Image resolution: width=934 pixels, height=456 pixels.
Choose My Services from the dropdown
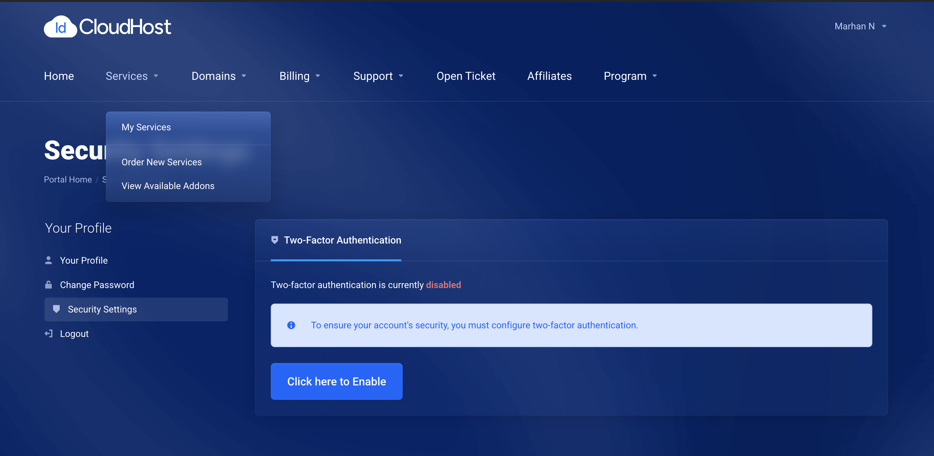[x=188, y=127]
